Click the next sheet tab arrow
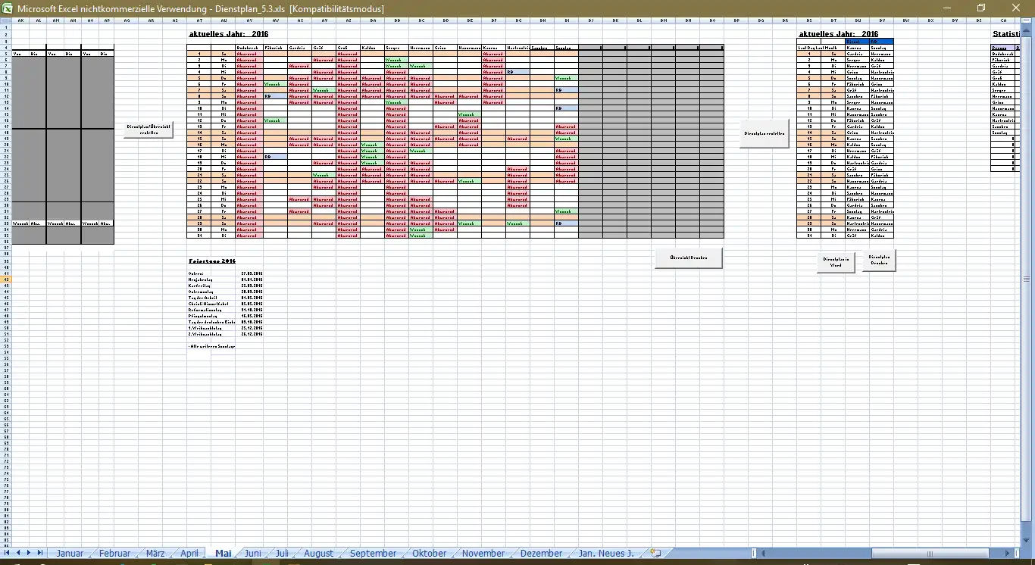1035x565 pixels. (x=29, y=554)
